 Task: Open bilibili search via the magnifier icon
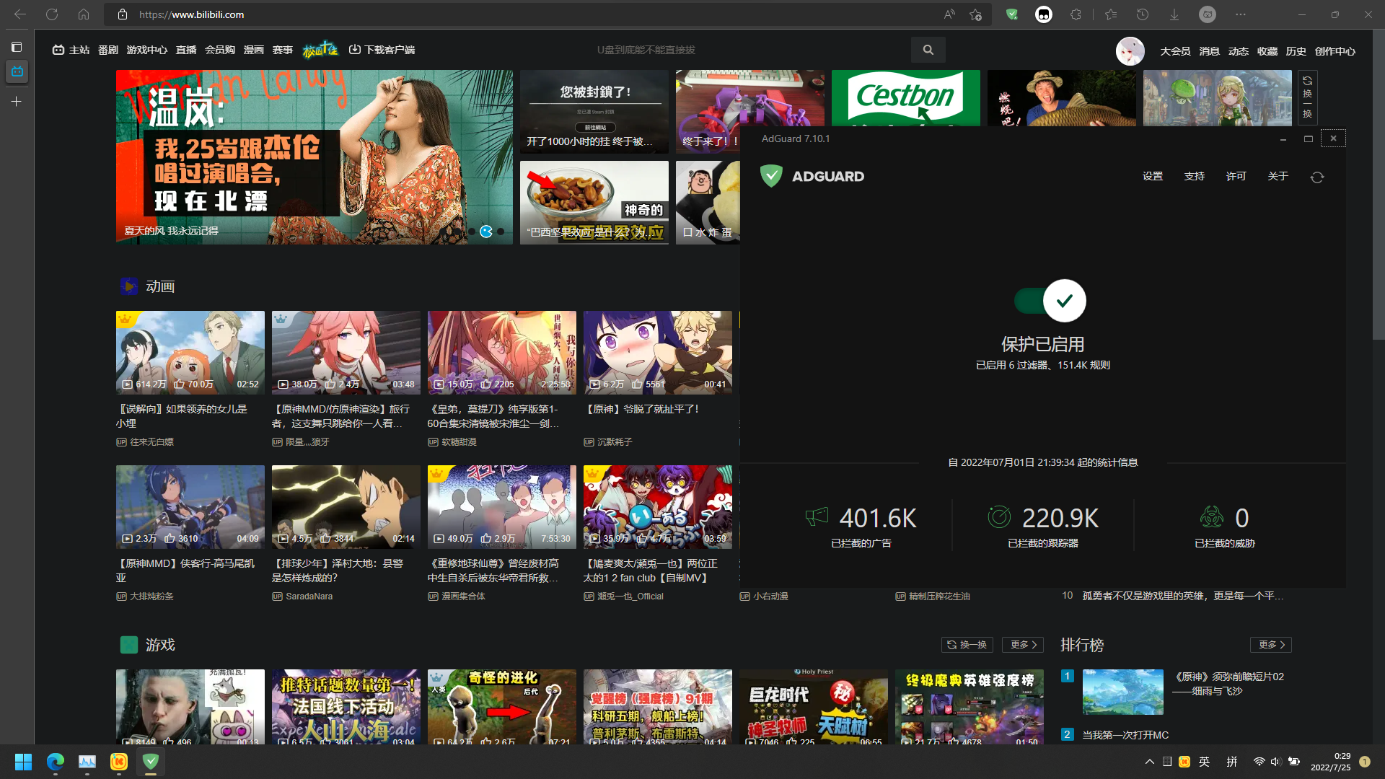928,49
